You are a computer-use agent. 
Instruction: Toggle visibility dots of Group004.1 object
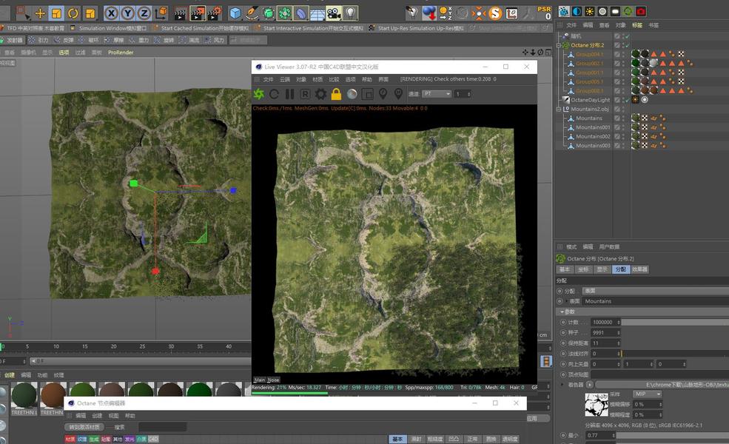coord(625,54)
